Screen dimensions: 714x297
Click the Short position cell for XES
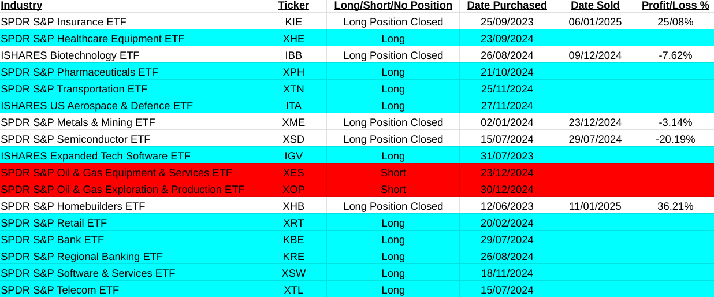pos(393,173)
